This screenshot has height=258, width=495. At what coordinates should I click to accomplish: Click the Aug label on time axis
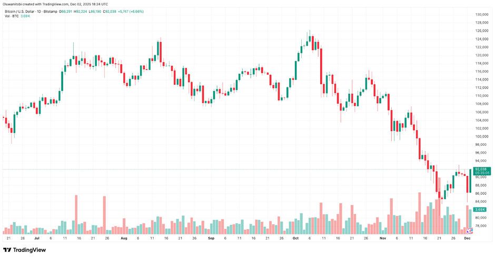tap(124, 238)
